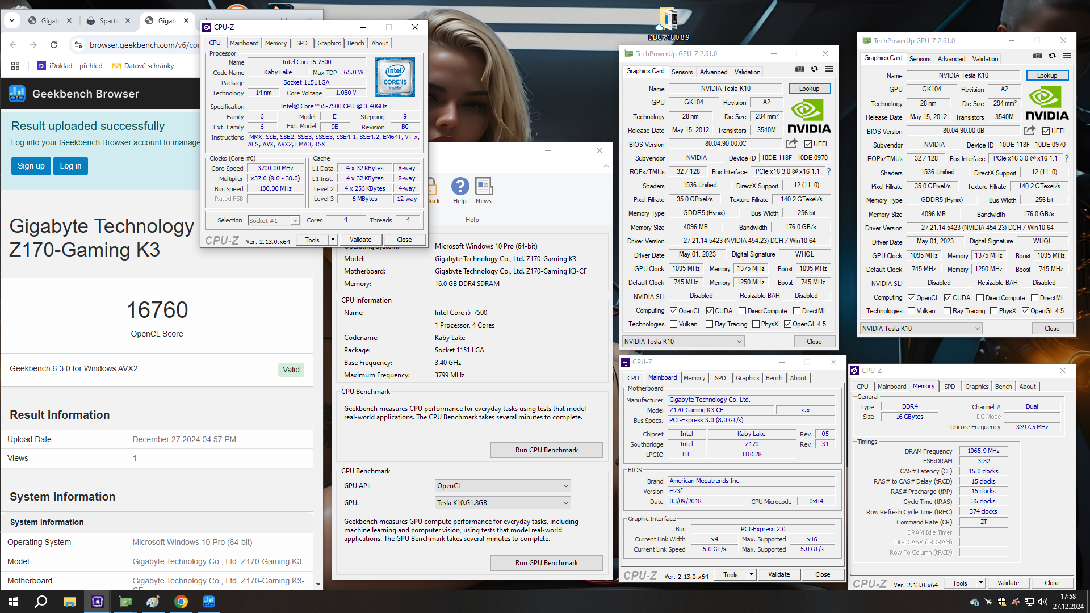The height and width of the screenshot is (613, 1090).
Task: Go back in Chrome browser
Action: pyautogui.click(x=14, y=45)
